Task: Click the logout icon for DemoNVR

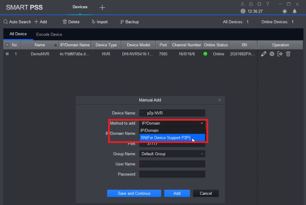Action: (280, 54)
